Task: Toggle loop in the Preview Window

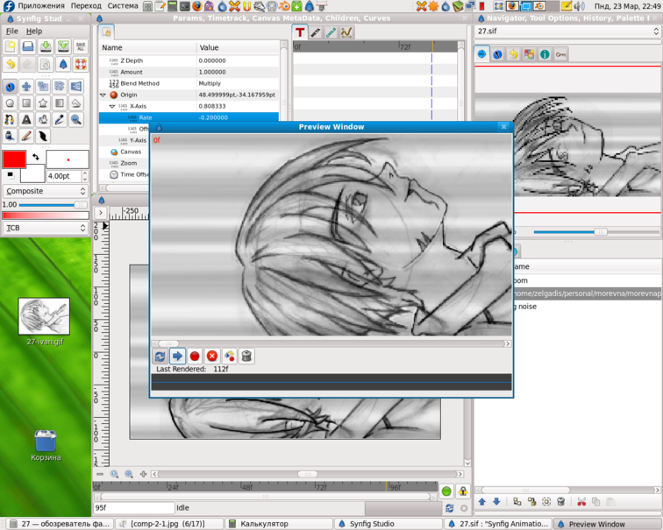Action: pos(160,356)
